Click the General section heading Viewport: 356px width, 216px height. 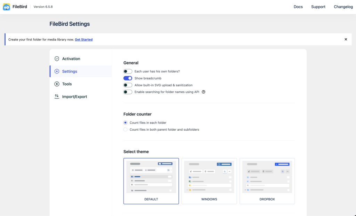coord(131,63)
